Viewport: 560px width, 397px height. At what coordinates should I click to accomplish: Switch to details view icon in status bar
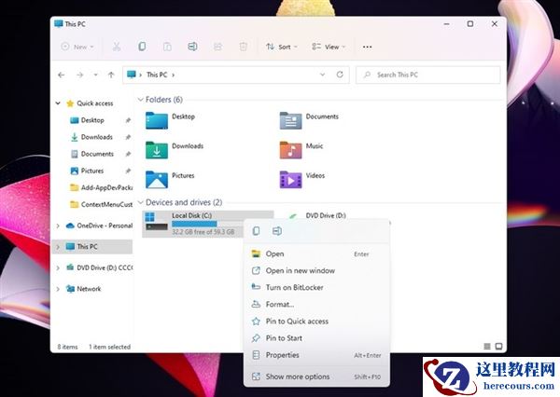tap(487, 347)
